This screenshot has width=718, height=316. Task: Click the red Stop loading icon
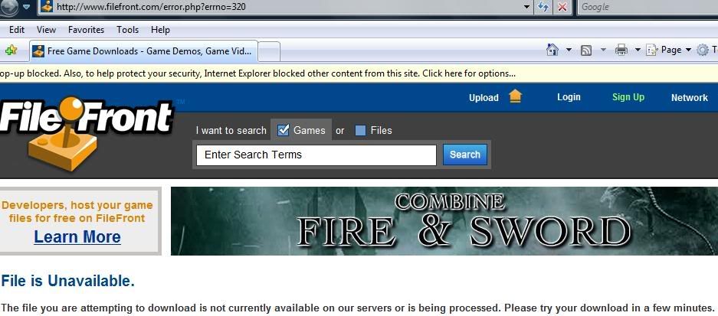562,7
